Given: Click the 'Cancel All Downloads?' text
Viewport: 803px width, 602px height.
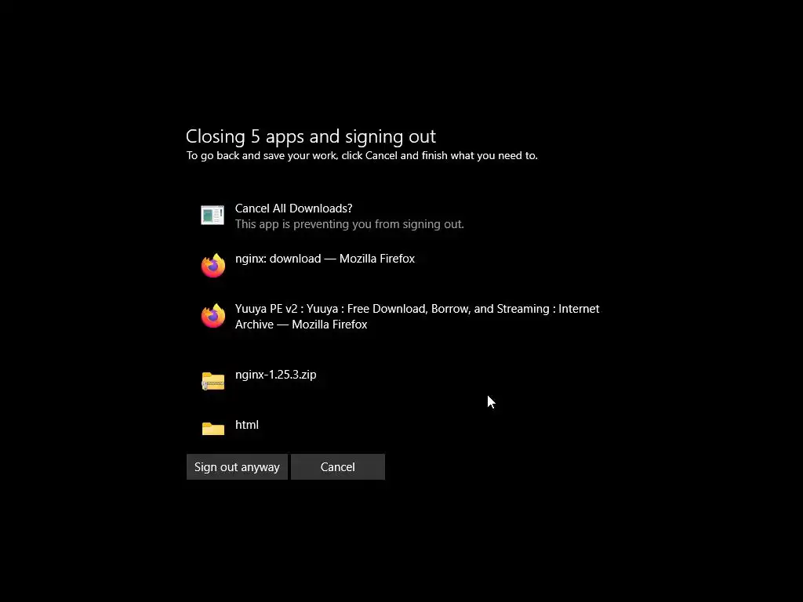Looking at the screenshot, I should point(293,209).
